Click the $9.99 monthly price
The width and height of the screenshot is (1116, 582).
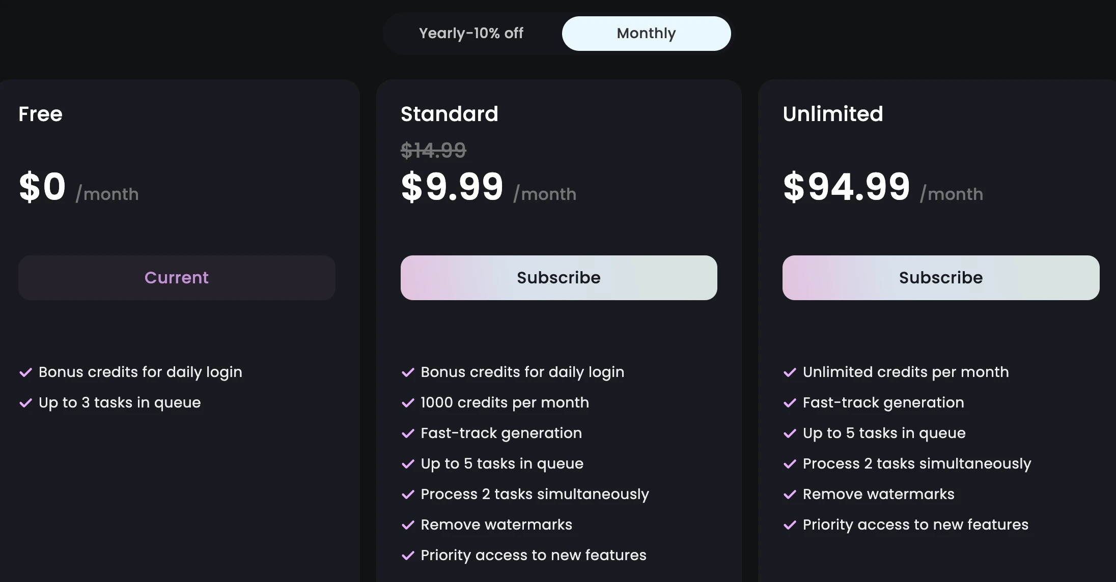(452, 187)
